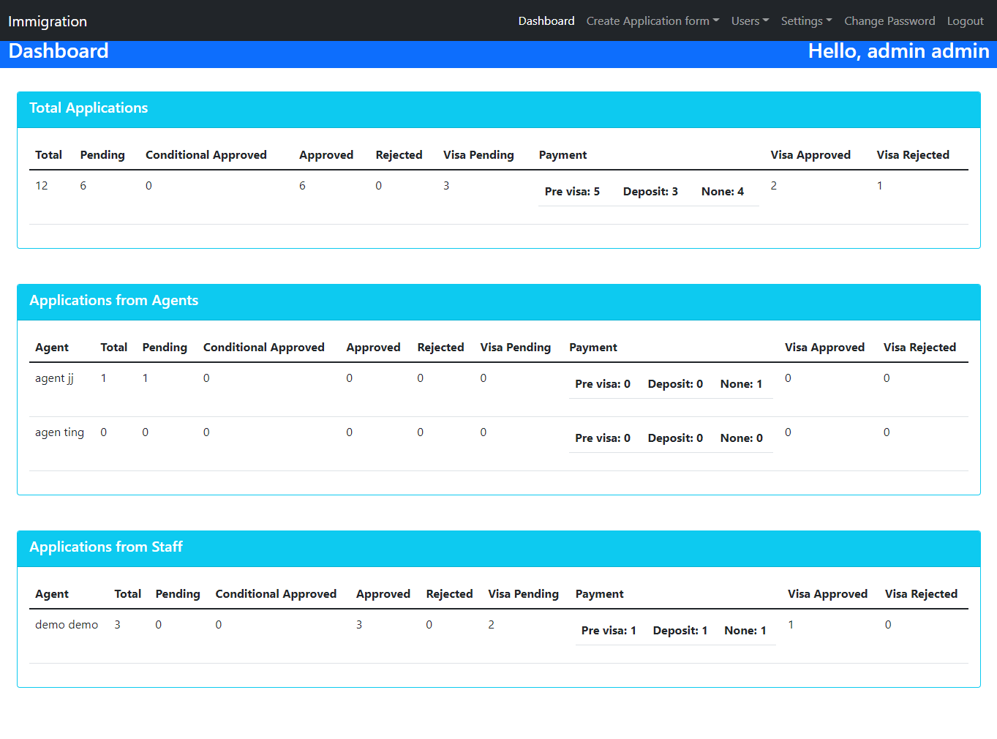Click the Applications from Staff header
This screenshot has width=997, height=739.
click(x=499, y=549)
